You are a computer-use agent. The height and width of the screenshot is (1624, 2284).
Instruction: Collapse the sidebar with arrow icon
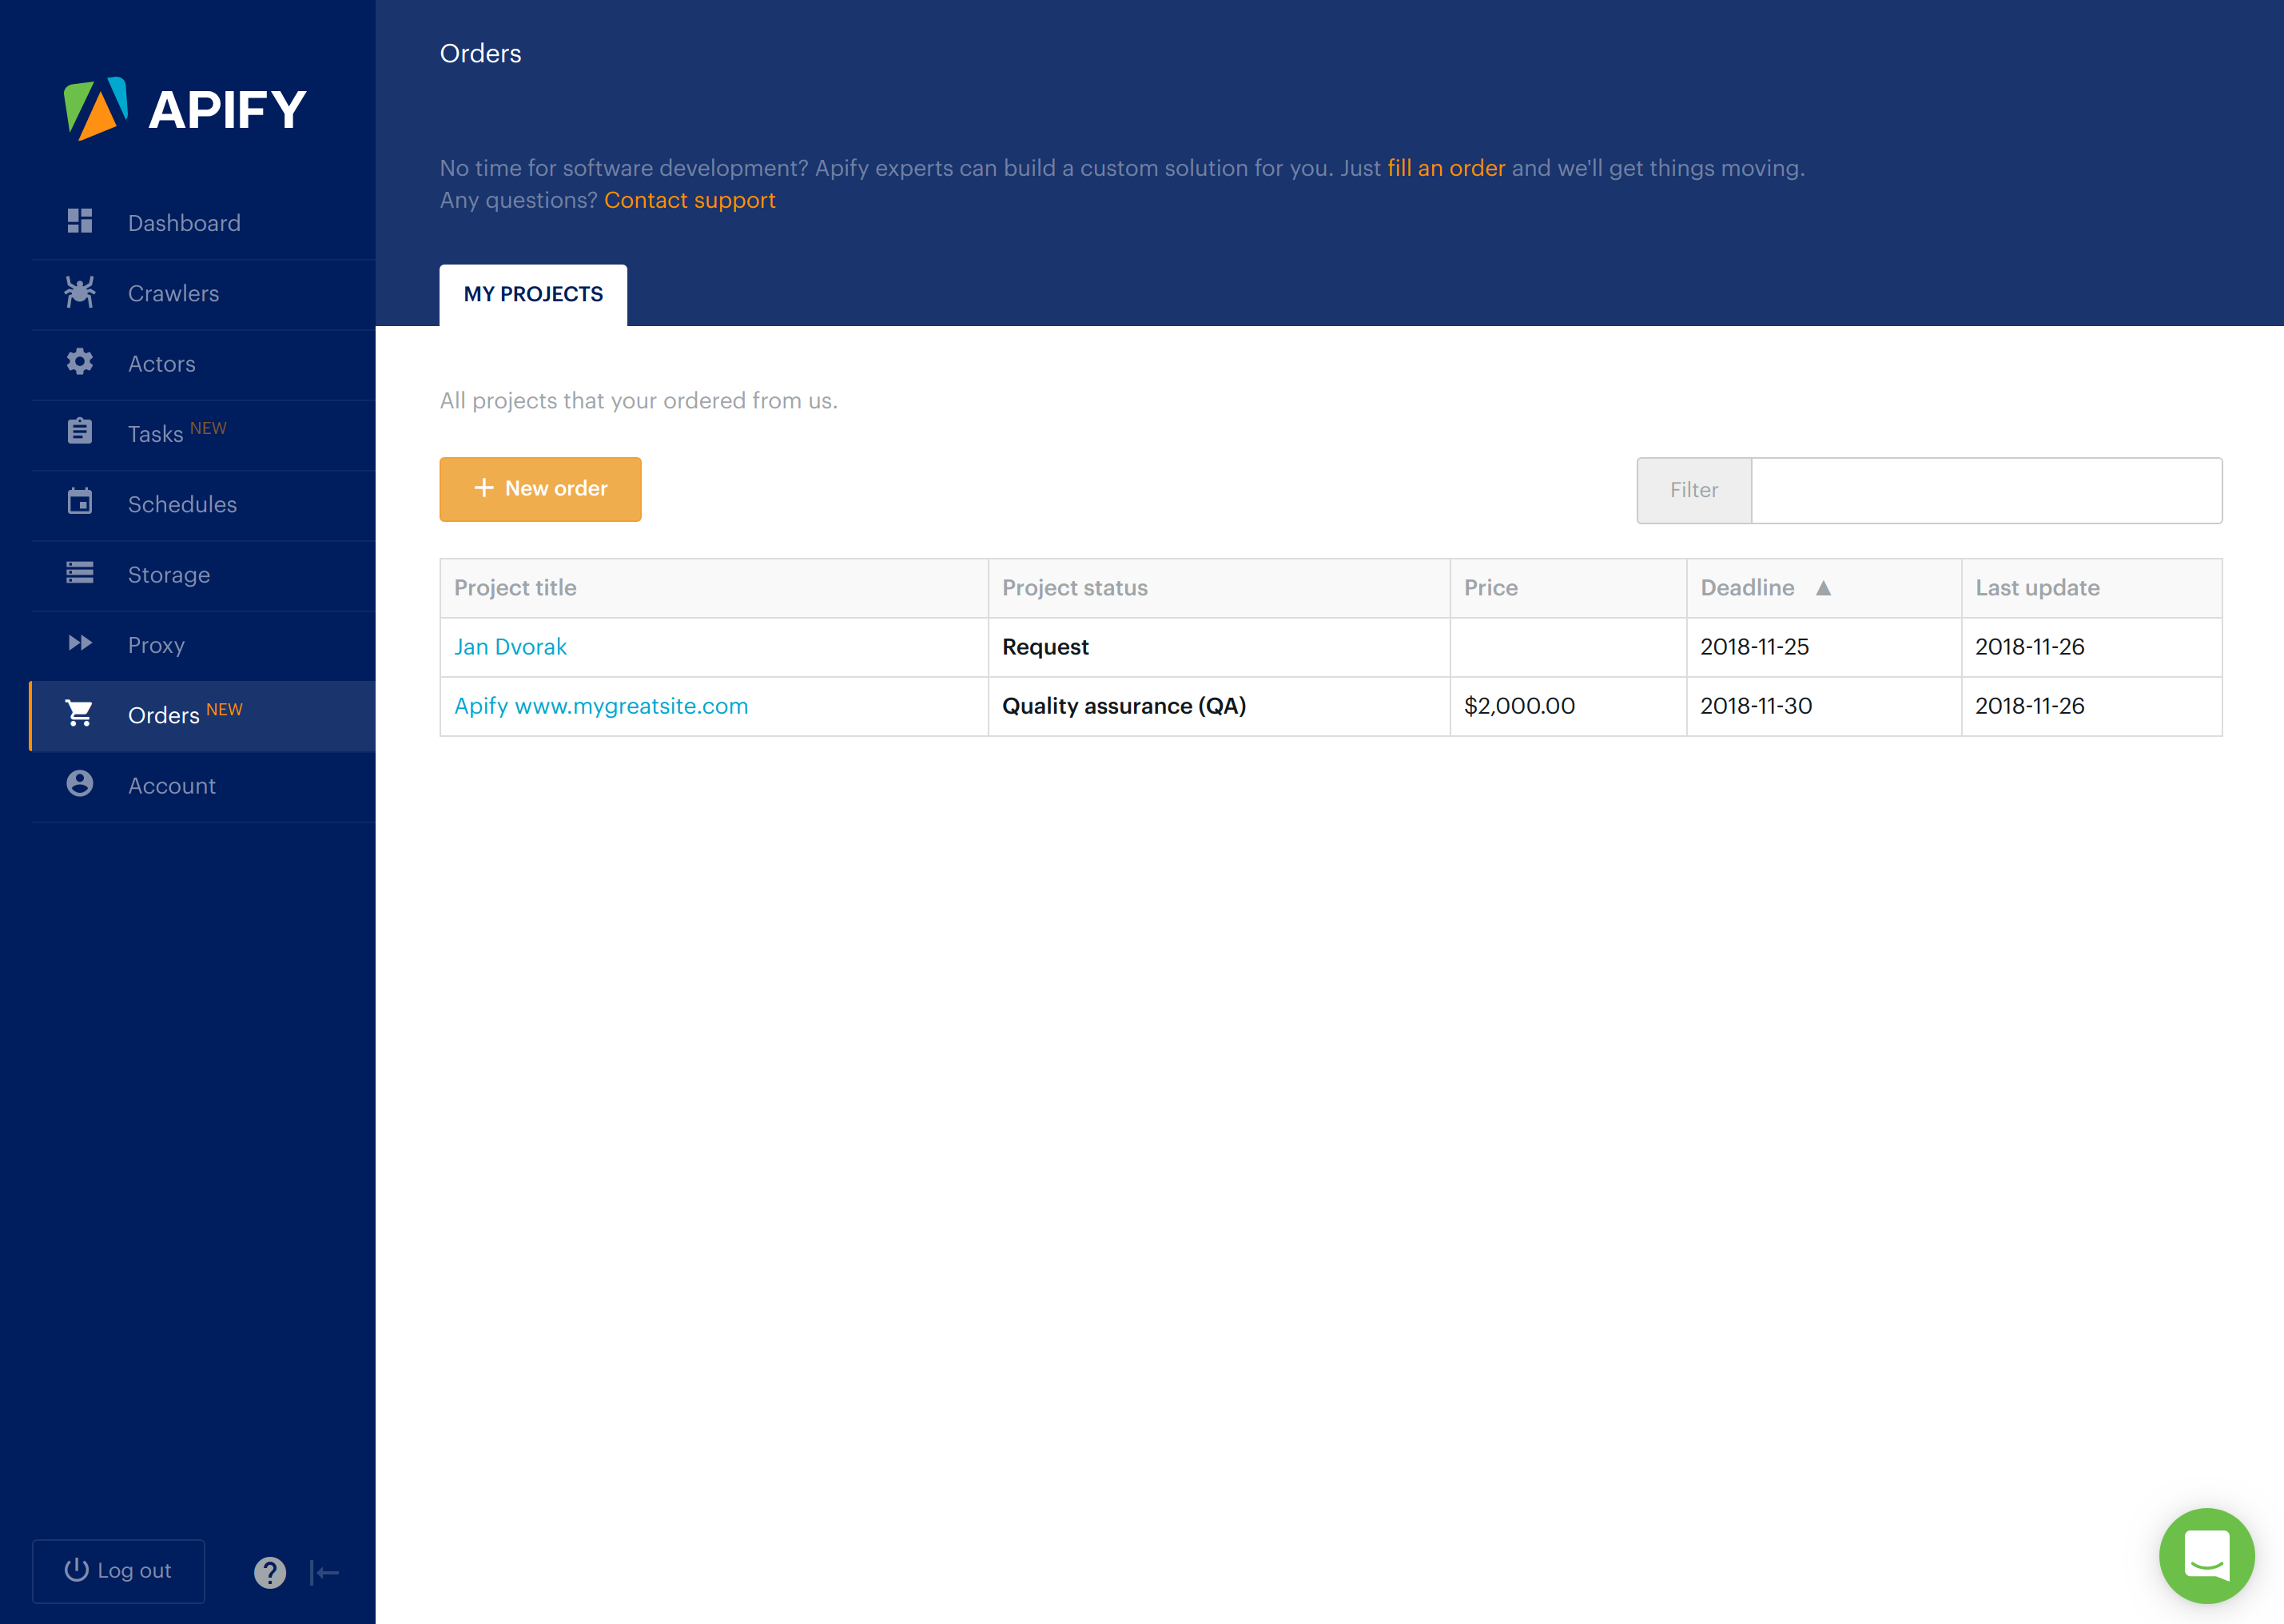click(x=325, y=1572)
